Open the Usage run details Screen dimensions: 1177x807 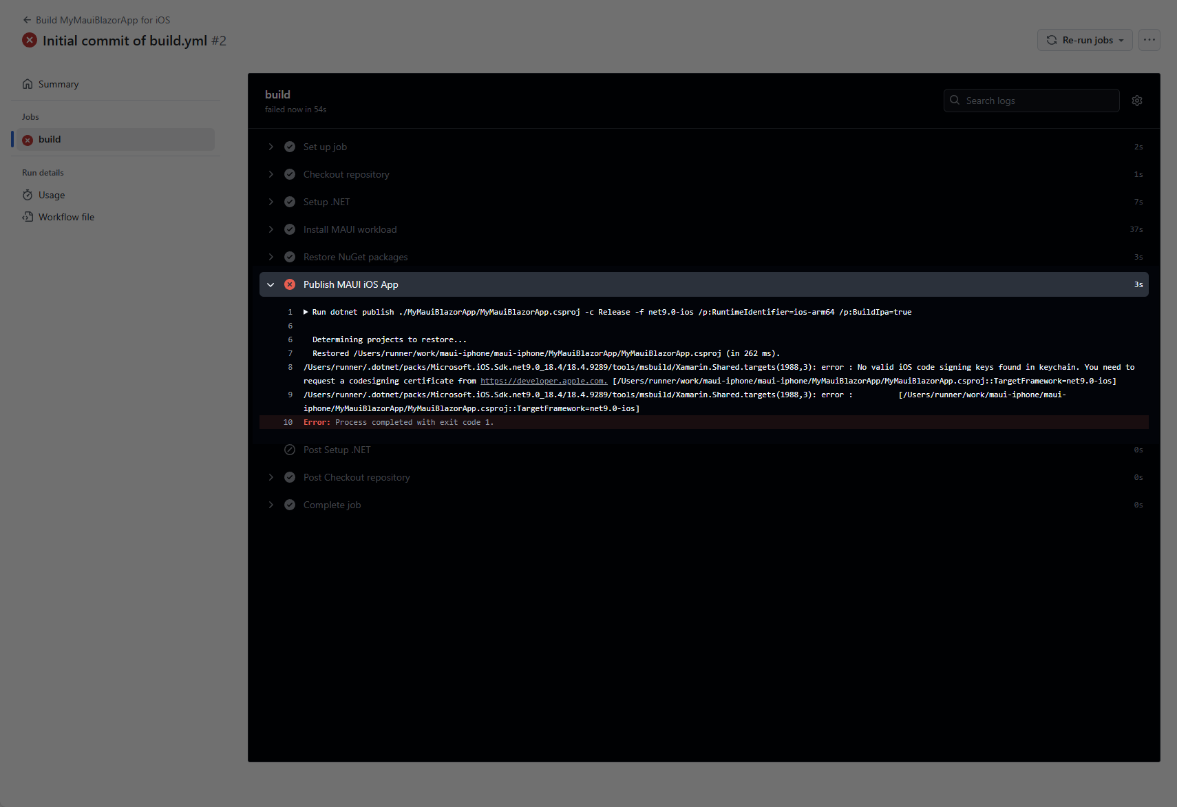tap(52, 195)
